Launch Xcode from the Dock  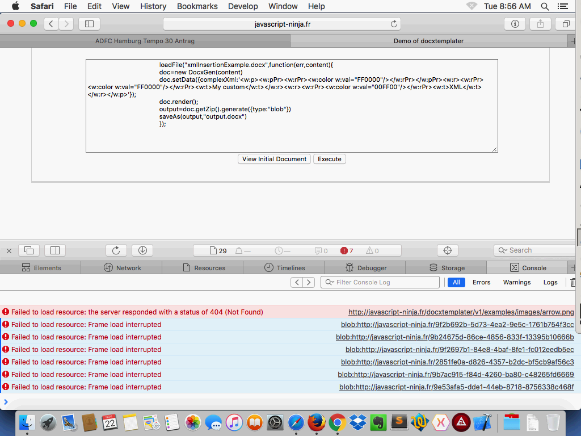tap(482, 424)
